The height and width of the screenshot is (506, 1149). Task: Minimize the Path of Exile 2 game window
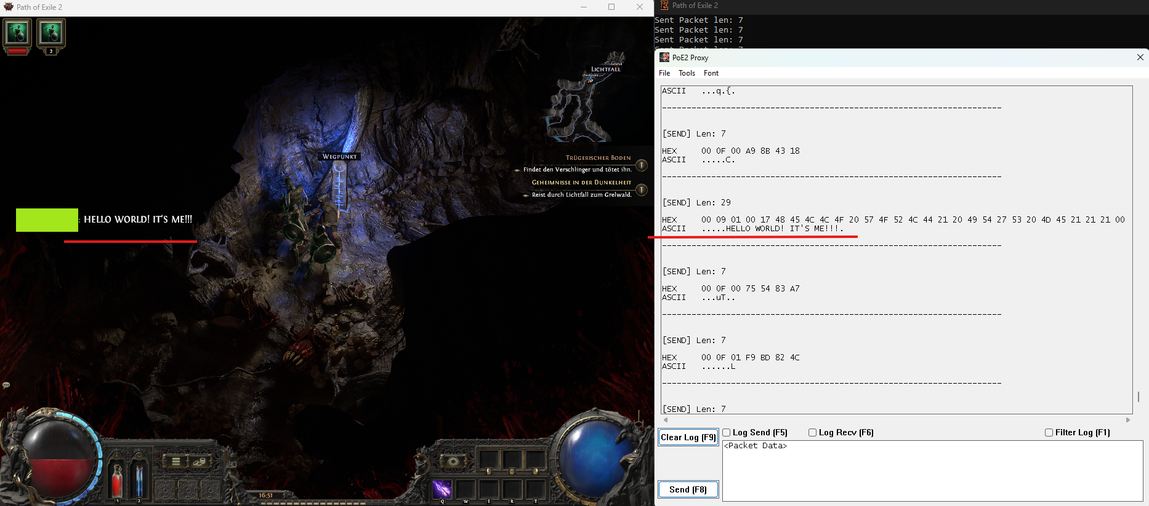pyautogui.click(x=584, y=7)
